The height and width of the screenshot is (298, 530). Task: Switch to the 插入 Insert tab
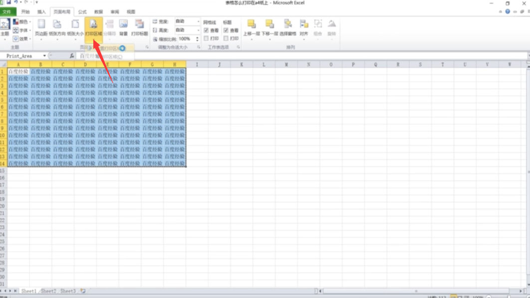click(x=41, y=12)
